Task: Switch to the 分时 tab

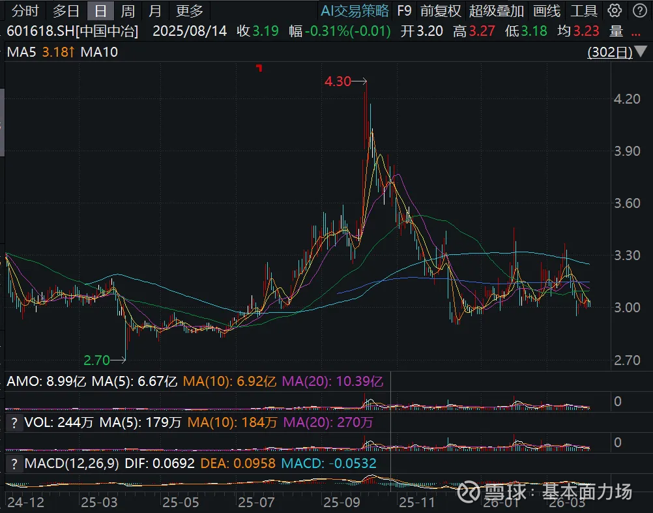Action: click(25, 11)
